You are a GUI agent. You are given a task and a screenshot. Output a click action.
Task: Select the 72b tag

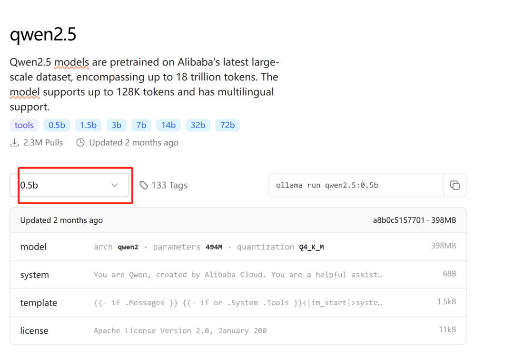[227, 125]
